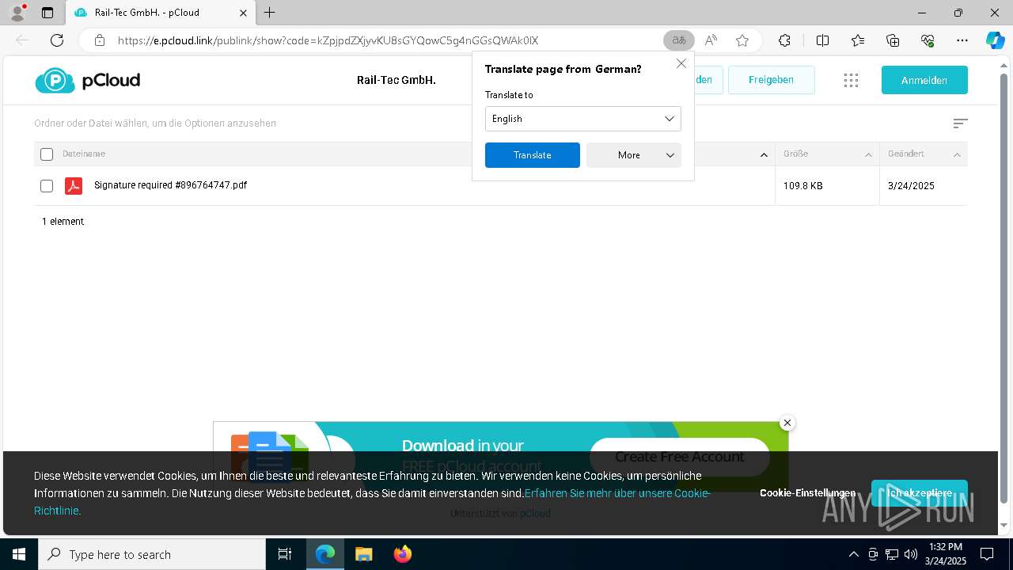The width and height of the screenshot is (1013, 570).
Task: Click the '1 element' count text
Action: point(63,222)
